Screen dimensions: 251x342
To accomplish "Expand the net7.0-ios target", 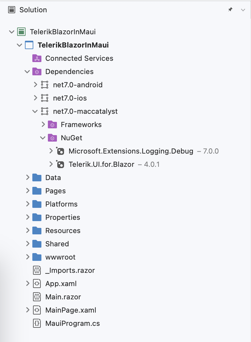I will (x=35, y=98).
